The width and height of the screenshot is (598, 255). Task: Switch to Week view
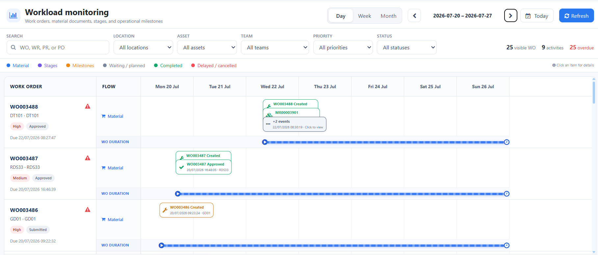click(364, 16)
